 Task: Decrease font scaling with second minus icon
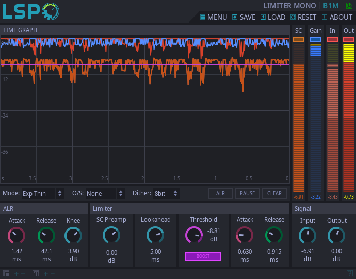[x=53, y=274]
